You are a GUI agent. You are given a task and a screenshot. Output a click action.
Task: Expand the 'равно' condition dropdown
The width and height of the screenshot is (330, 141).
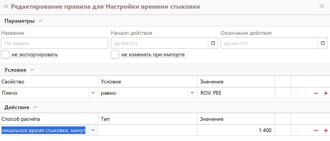[192, 93]
